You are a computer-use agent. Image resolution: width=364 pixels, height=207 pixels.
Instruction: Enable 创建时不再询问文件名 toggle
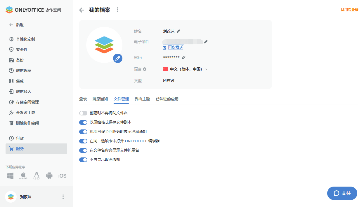[x=83, y=113]
